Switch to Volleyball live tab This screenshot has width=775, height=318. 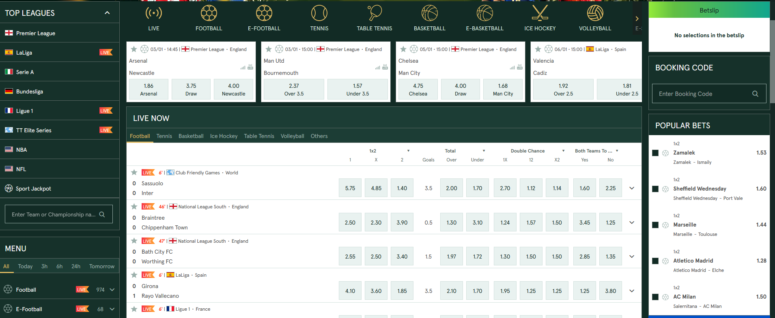click(x=293, y=136)
